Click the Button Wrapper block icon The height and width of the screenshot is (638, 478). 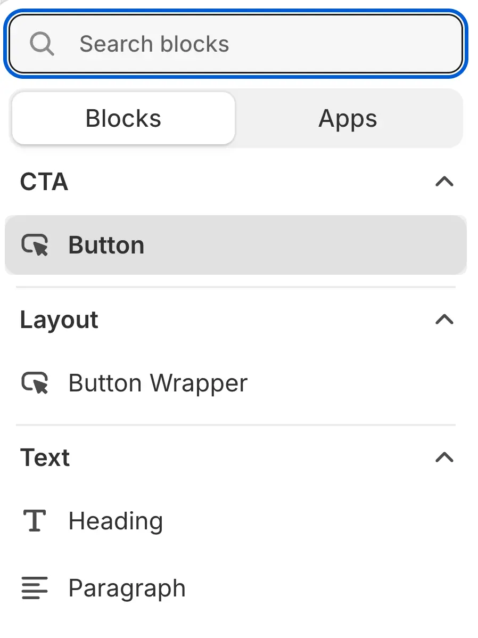pos(35,383)
